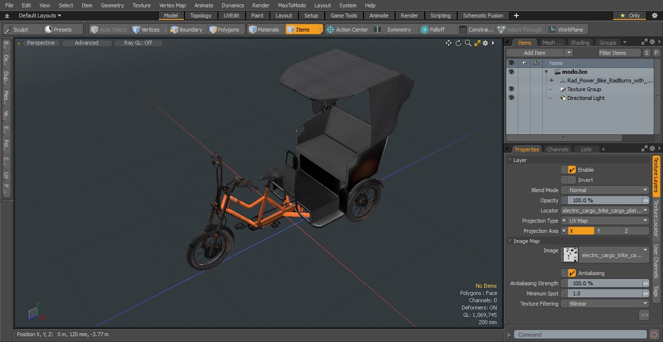Viewport: 663px width, 342px height.
Task: Open the Items panel settings gear
Action: [x=652, y=42]
